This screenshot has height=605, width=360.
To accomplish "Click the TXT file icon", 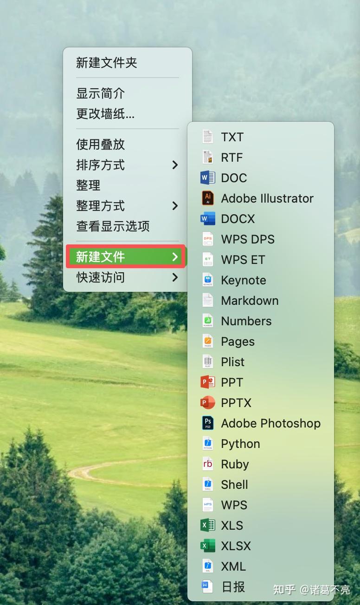I will coord(208,137).
